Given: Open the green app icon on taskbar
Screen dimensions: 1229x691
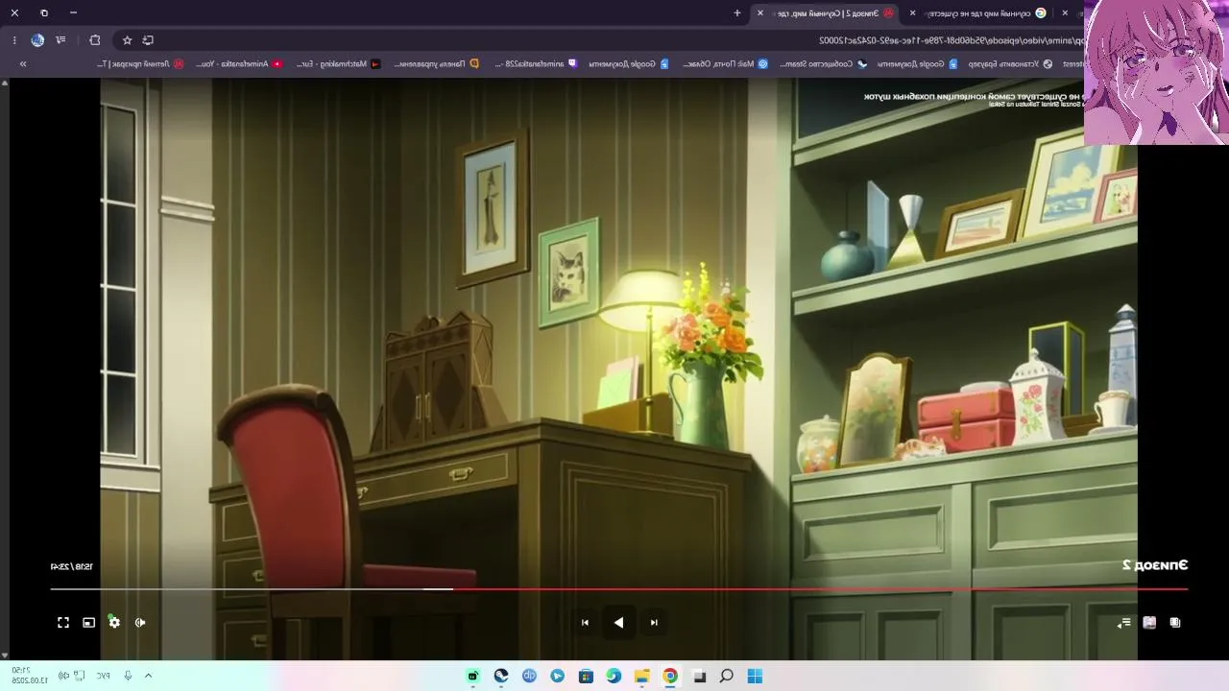Looking at the screenshot, I should coord(472,677).
